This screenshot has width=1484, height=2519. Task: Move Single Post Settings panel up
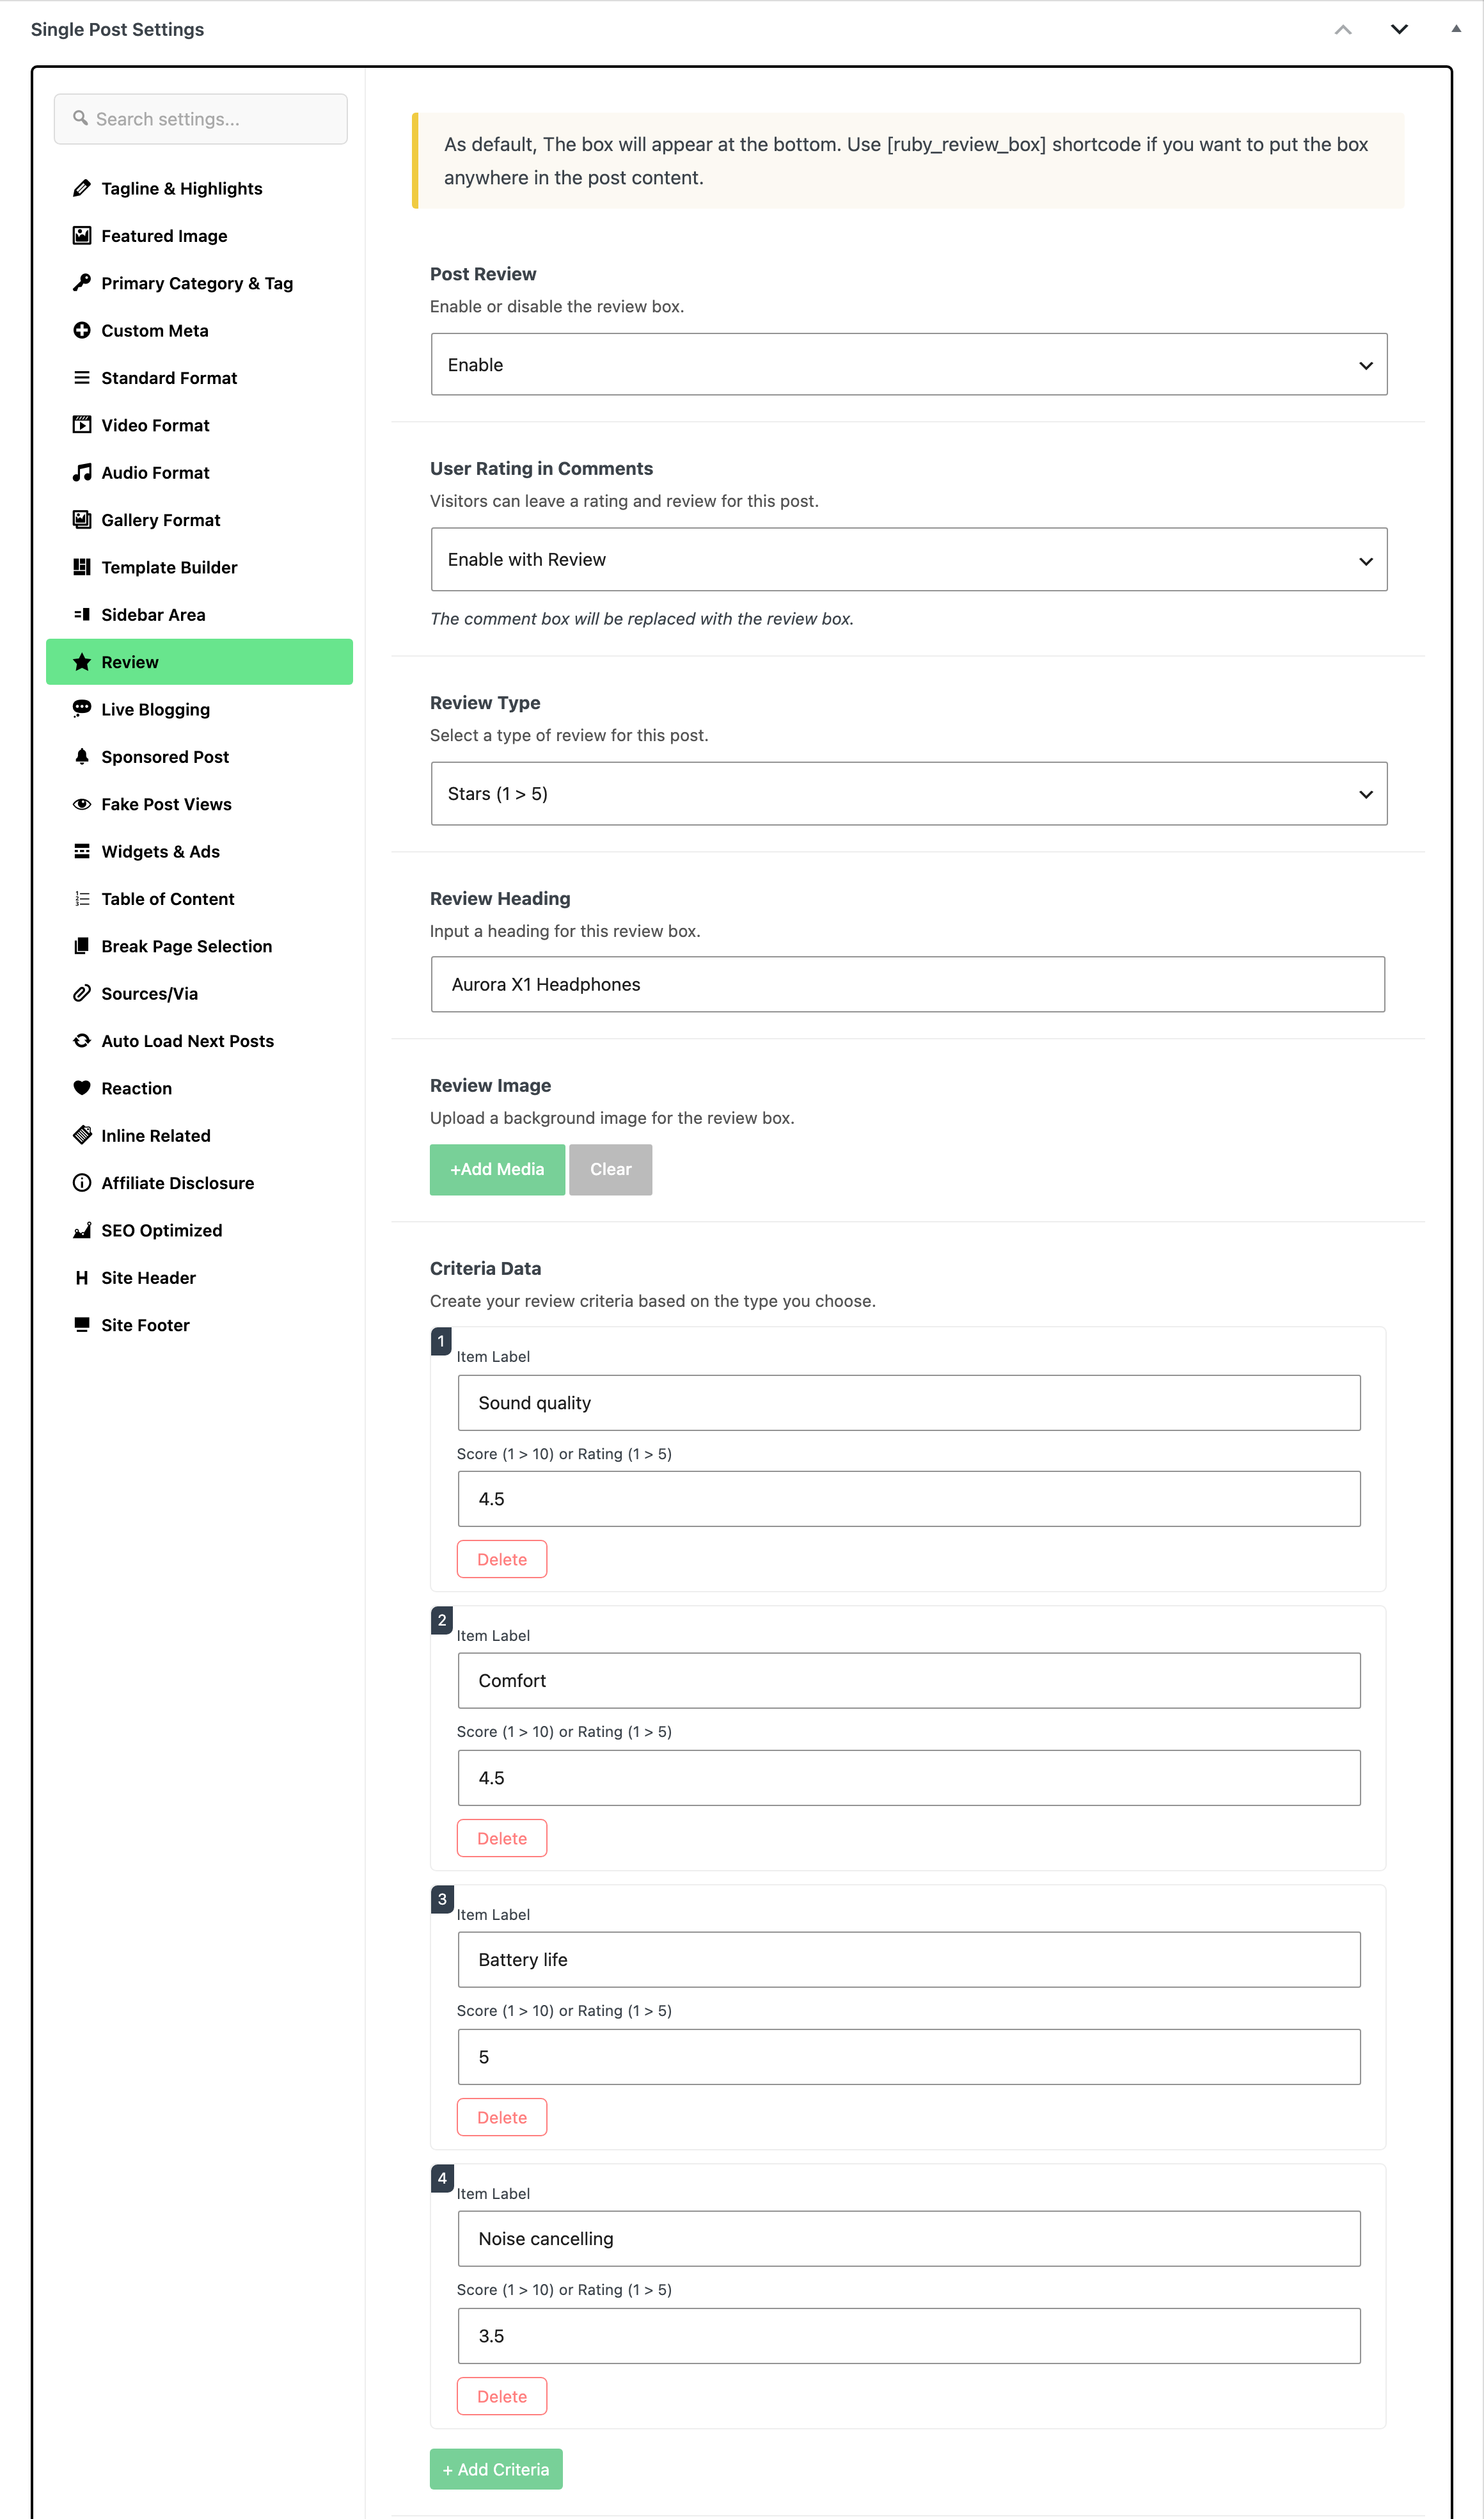click(x=1343, y=29)
